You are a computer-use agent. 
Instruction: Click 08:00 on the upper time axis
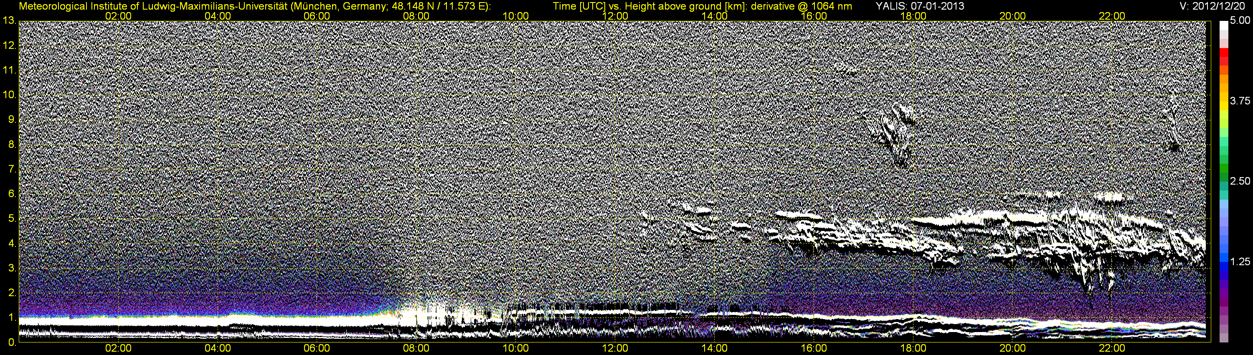pos(416,16)
